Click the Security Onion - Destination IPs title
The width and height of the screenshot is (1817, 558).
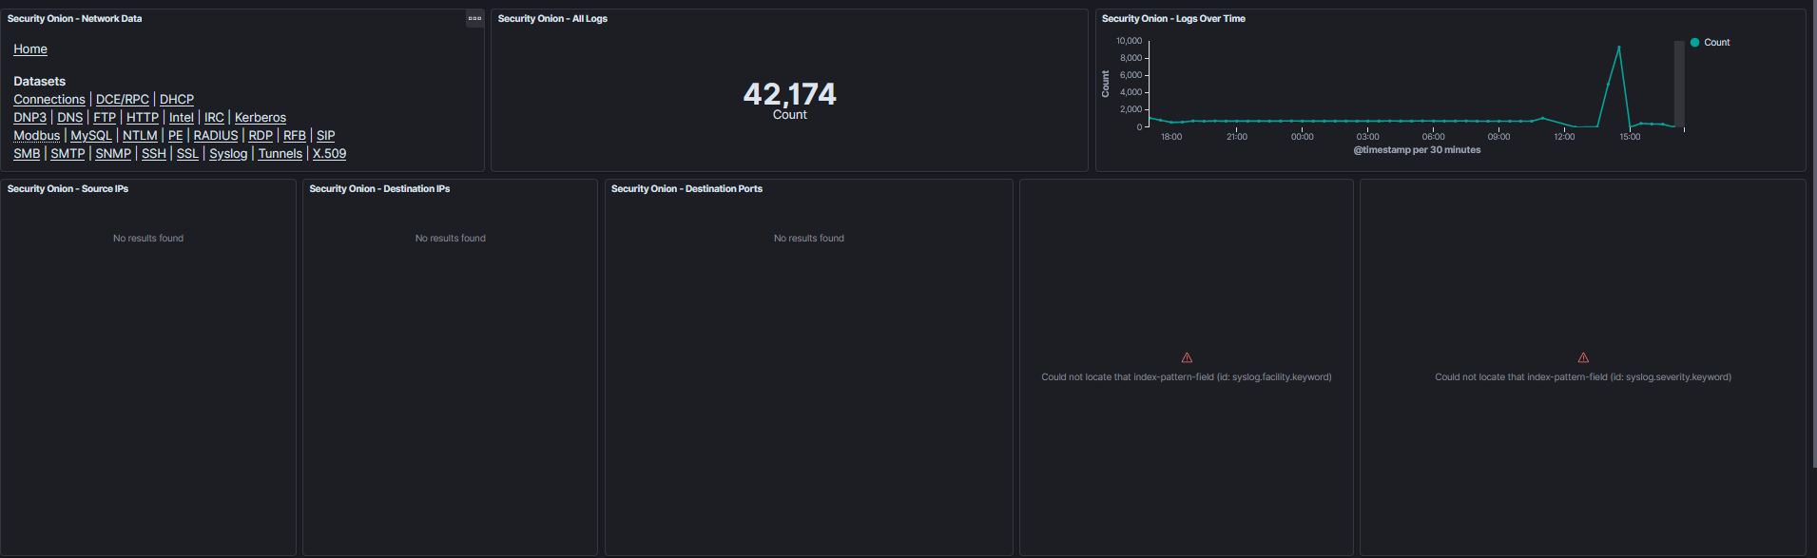pos(379,188)
